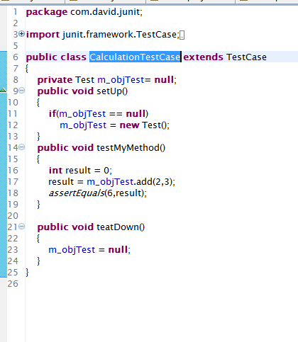This screenshot has width=298, height=342.
Task: Click the 'void' keyword on line 21
Action: (x=83, y=227)
